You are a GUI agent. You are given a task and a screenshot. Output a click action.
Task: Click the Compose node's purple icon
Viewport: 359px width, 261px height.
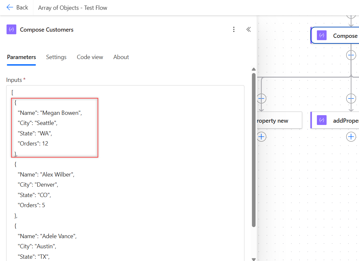point(322,35)
